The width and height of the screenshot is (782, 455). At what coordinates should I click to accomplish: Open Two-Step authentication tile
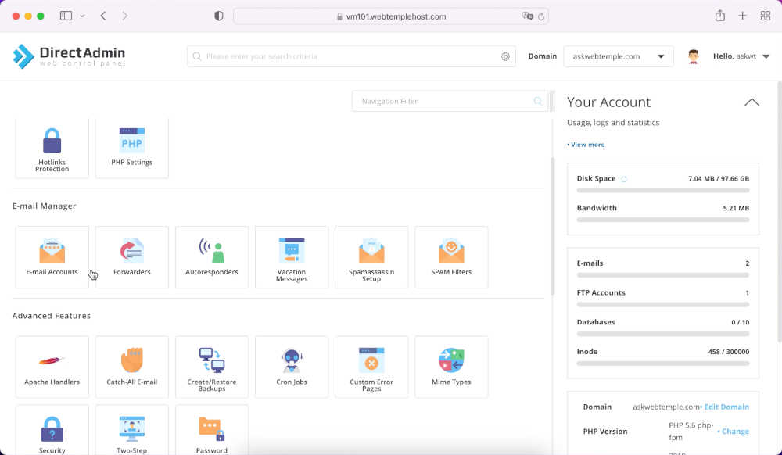point(131,431)
